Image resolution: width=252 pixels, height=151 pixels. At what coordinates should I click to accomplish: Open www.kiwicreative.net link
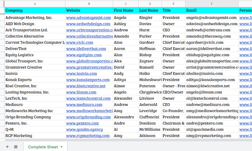(x=86, y=86)
